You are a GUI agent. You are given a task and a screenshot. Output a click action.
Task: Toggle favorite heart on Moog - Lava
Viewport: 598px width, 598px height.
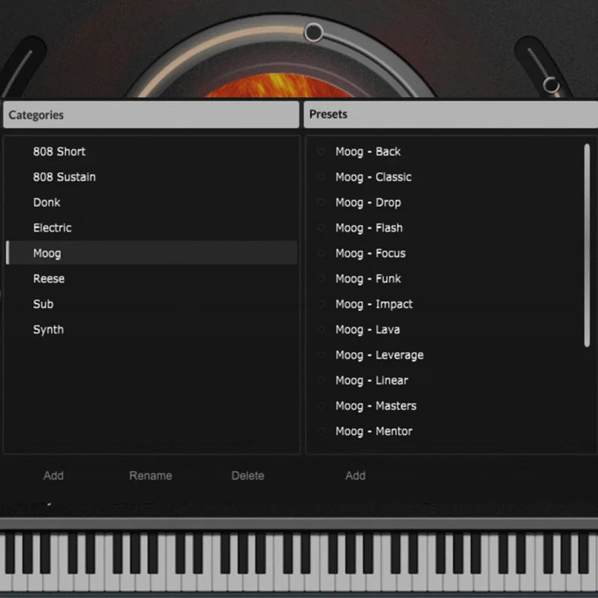(x=321, y=330)
